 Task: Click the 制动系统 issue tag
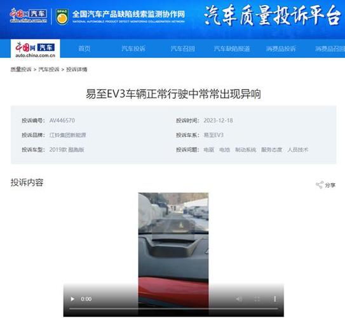click(x=245, y=149)
